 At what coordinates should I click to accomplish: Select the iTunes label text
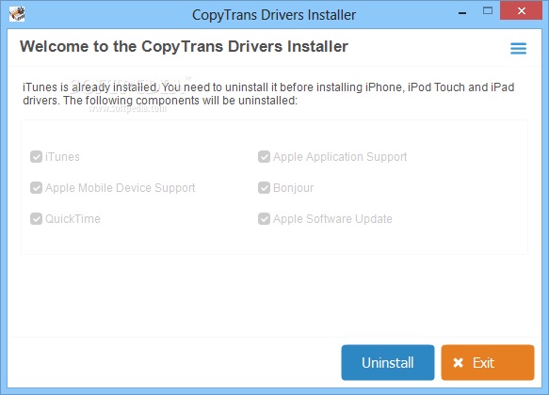click(62, 157)
